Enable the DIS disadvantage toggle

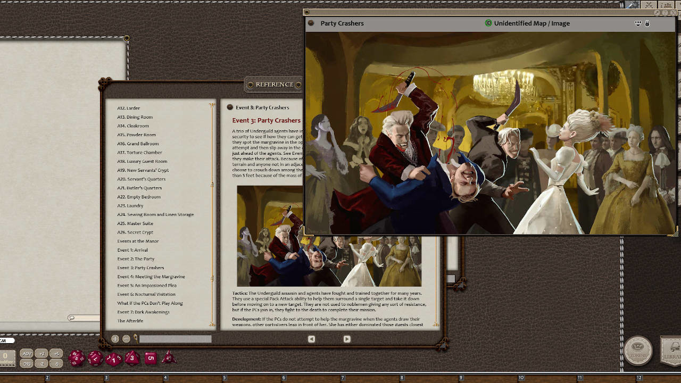click(26, 364)
